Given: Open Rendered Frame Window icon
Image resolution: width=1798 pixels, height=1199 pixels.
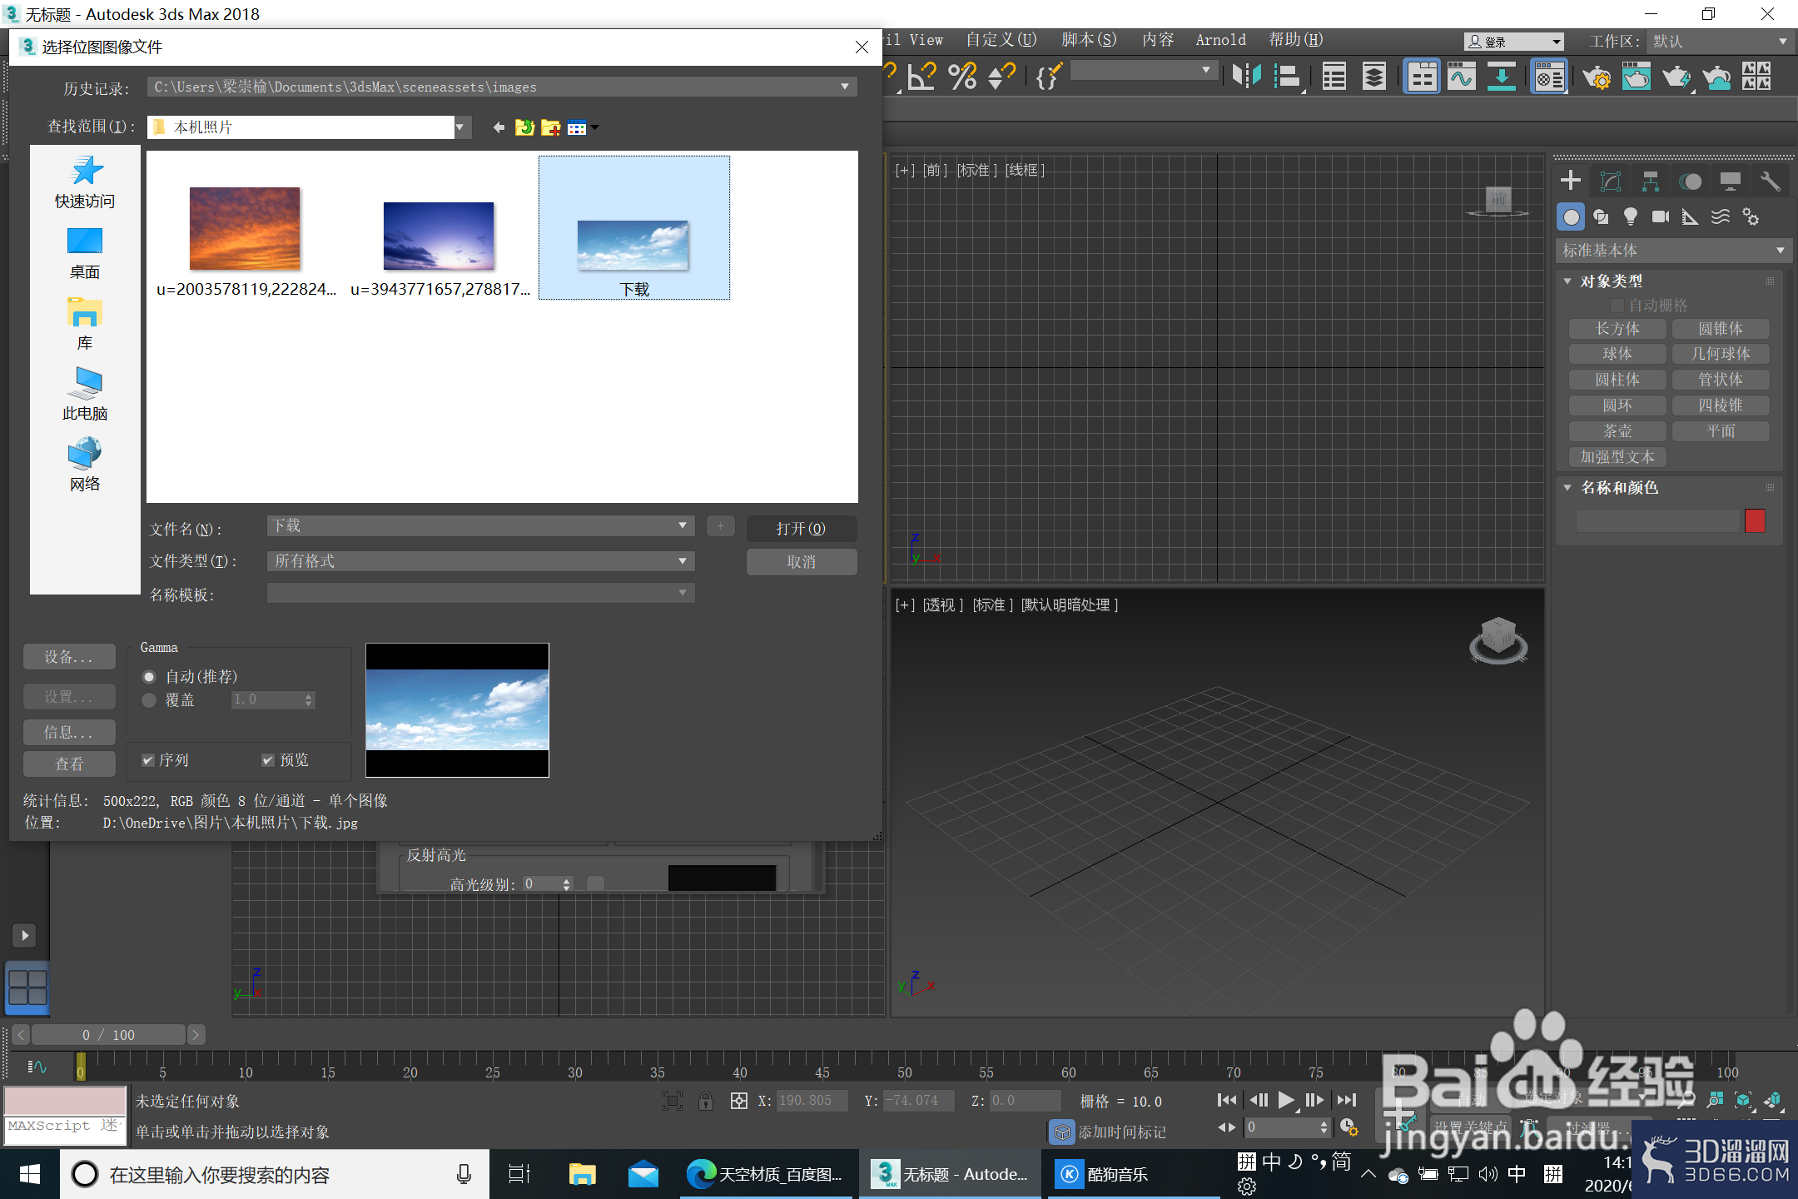Looking at the screenshot, I should (1636, 77).
